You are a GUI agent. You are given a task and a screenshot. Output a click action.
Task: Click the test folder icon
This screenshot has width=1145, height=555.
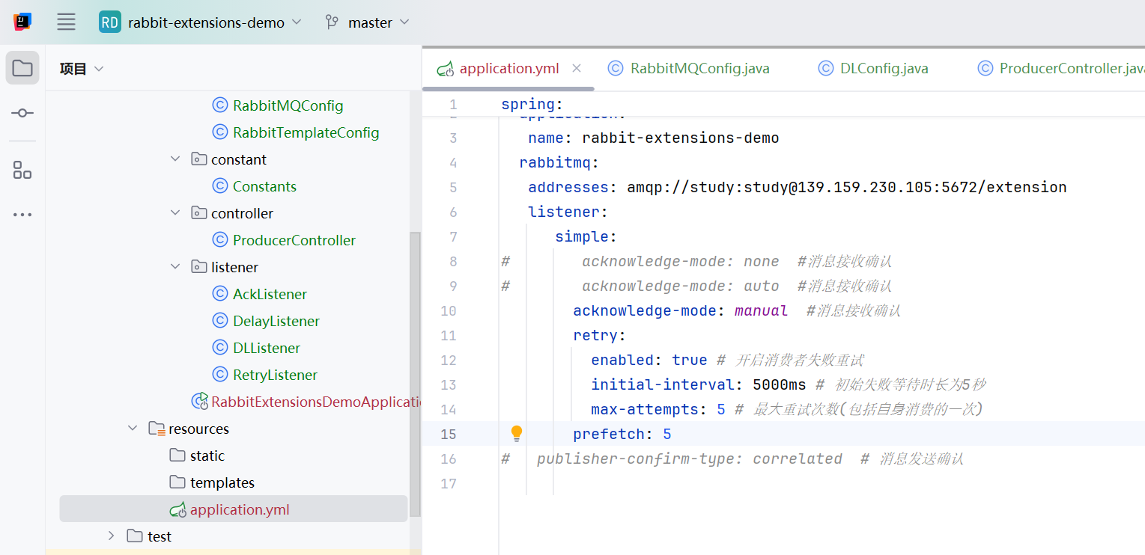[x=135, y=536]
